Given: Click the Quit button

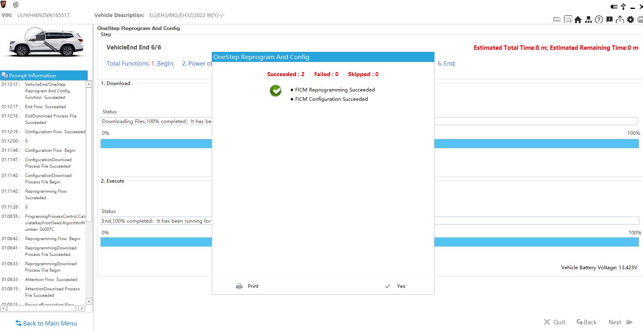Looking at the screenshot, I should pos(554,322).
